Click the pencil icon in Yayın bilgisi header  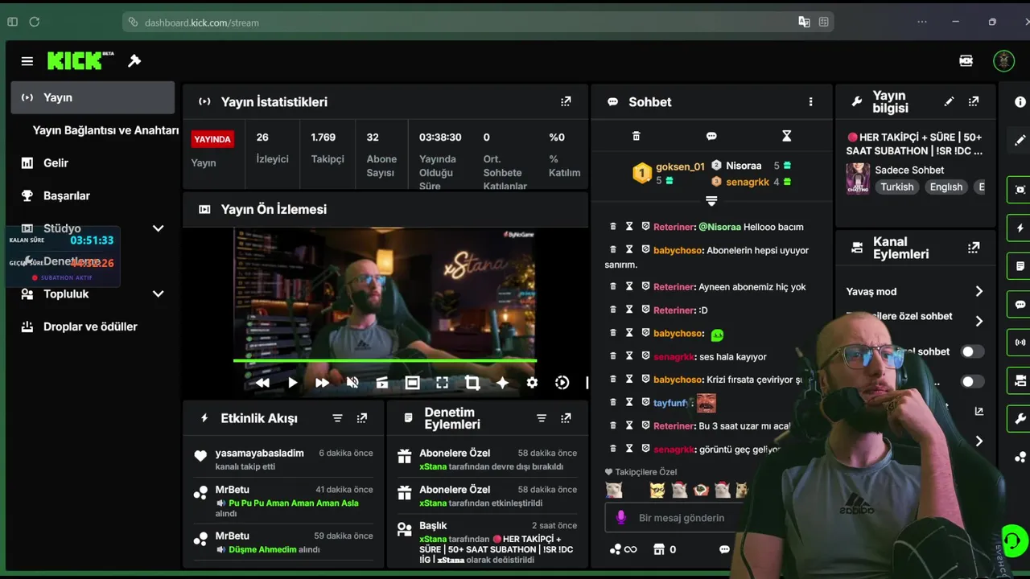tap(949, 101)
